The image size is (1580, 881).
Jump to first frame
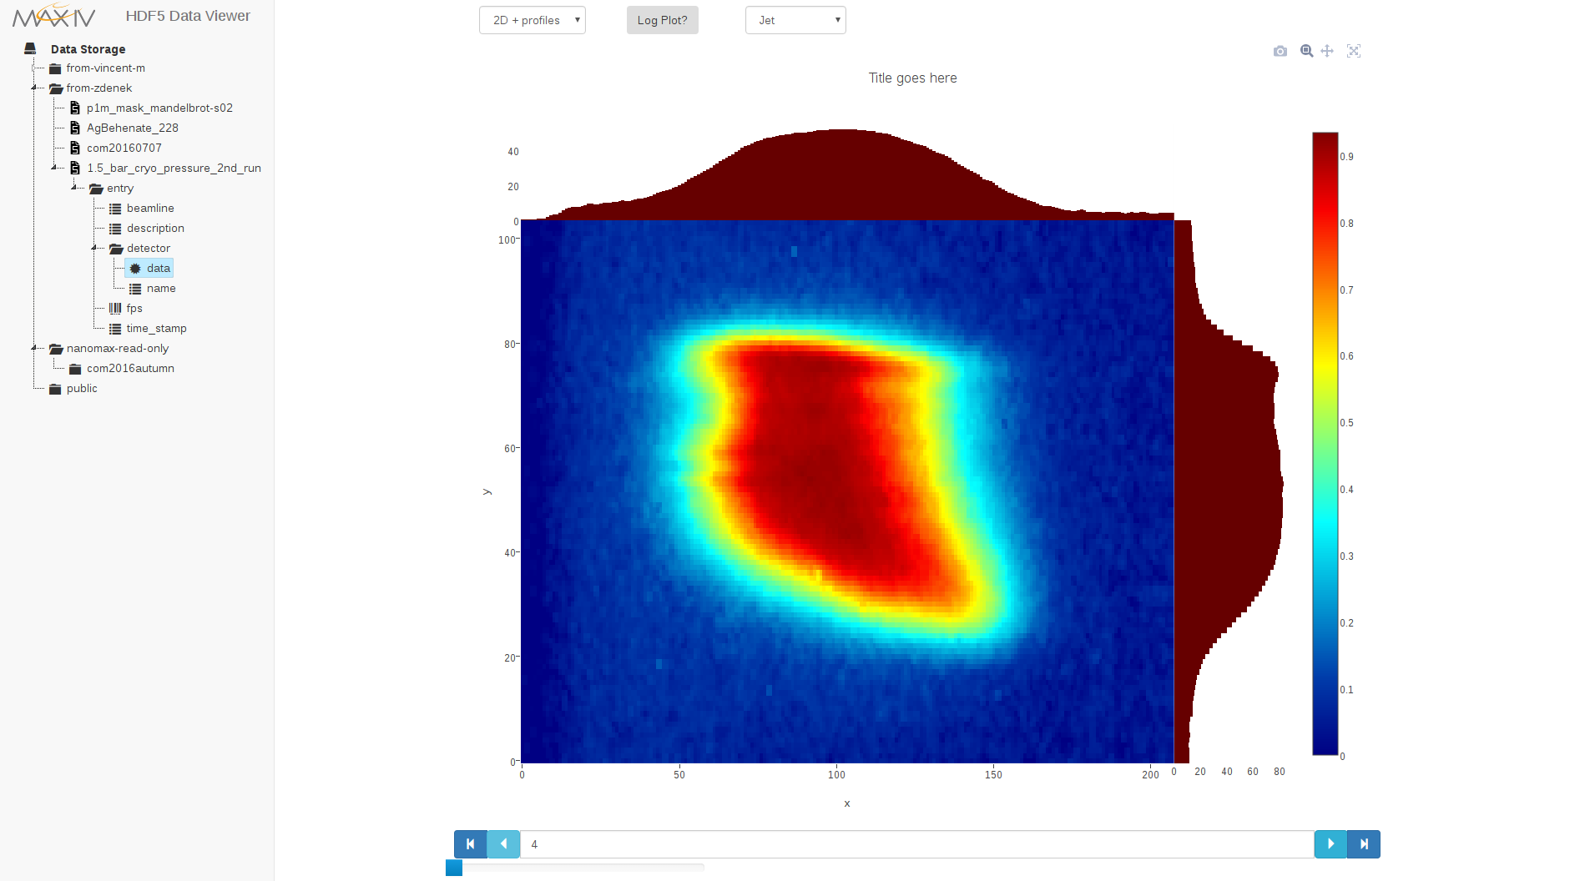click(x=471, y=844)
